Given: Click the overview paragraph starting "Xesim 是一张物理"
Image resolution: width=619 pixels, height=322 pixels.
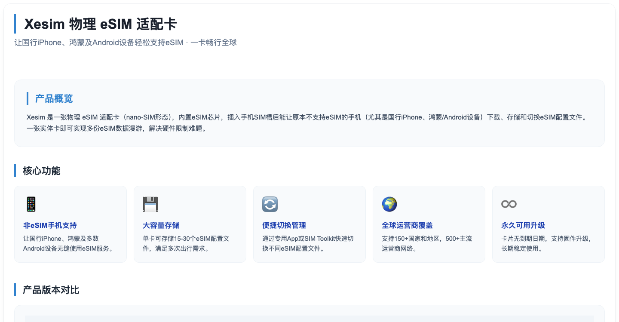Looking at the screenshot, I should click(306, 123).
